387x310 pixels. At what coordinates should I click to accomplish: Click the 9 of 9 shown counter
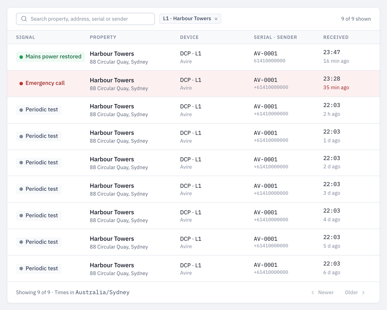(356, 19)
